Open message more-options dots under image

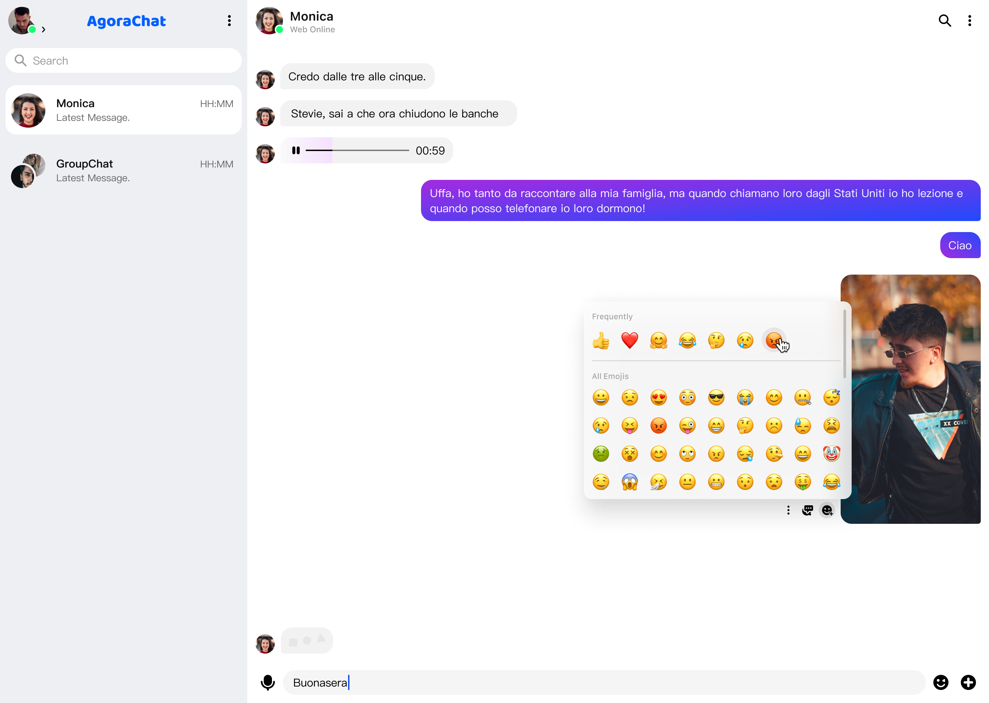tap(788, 510)
